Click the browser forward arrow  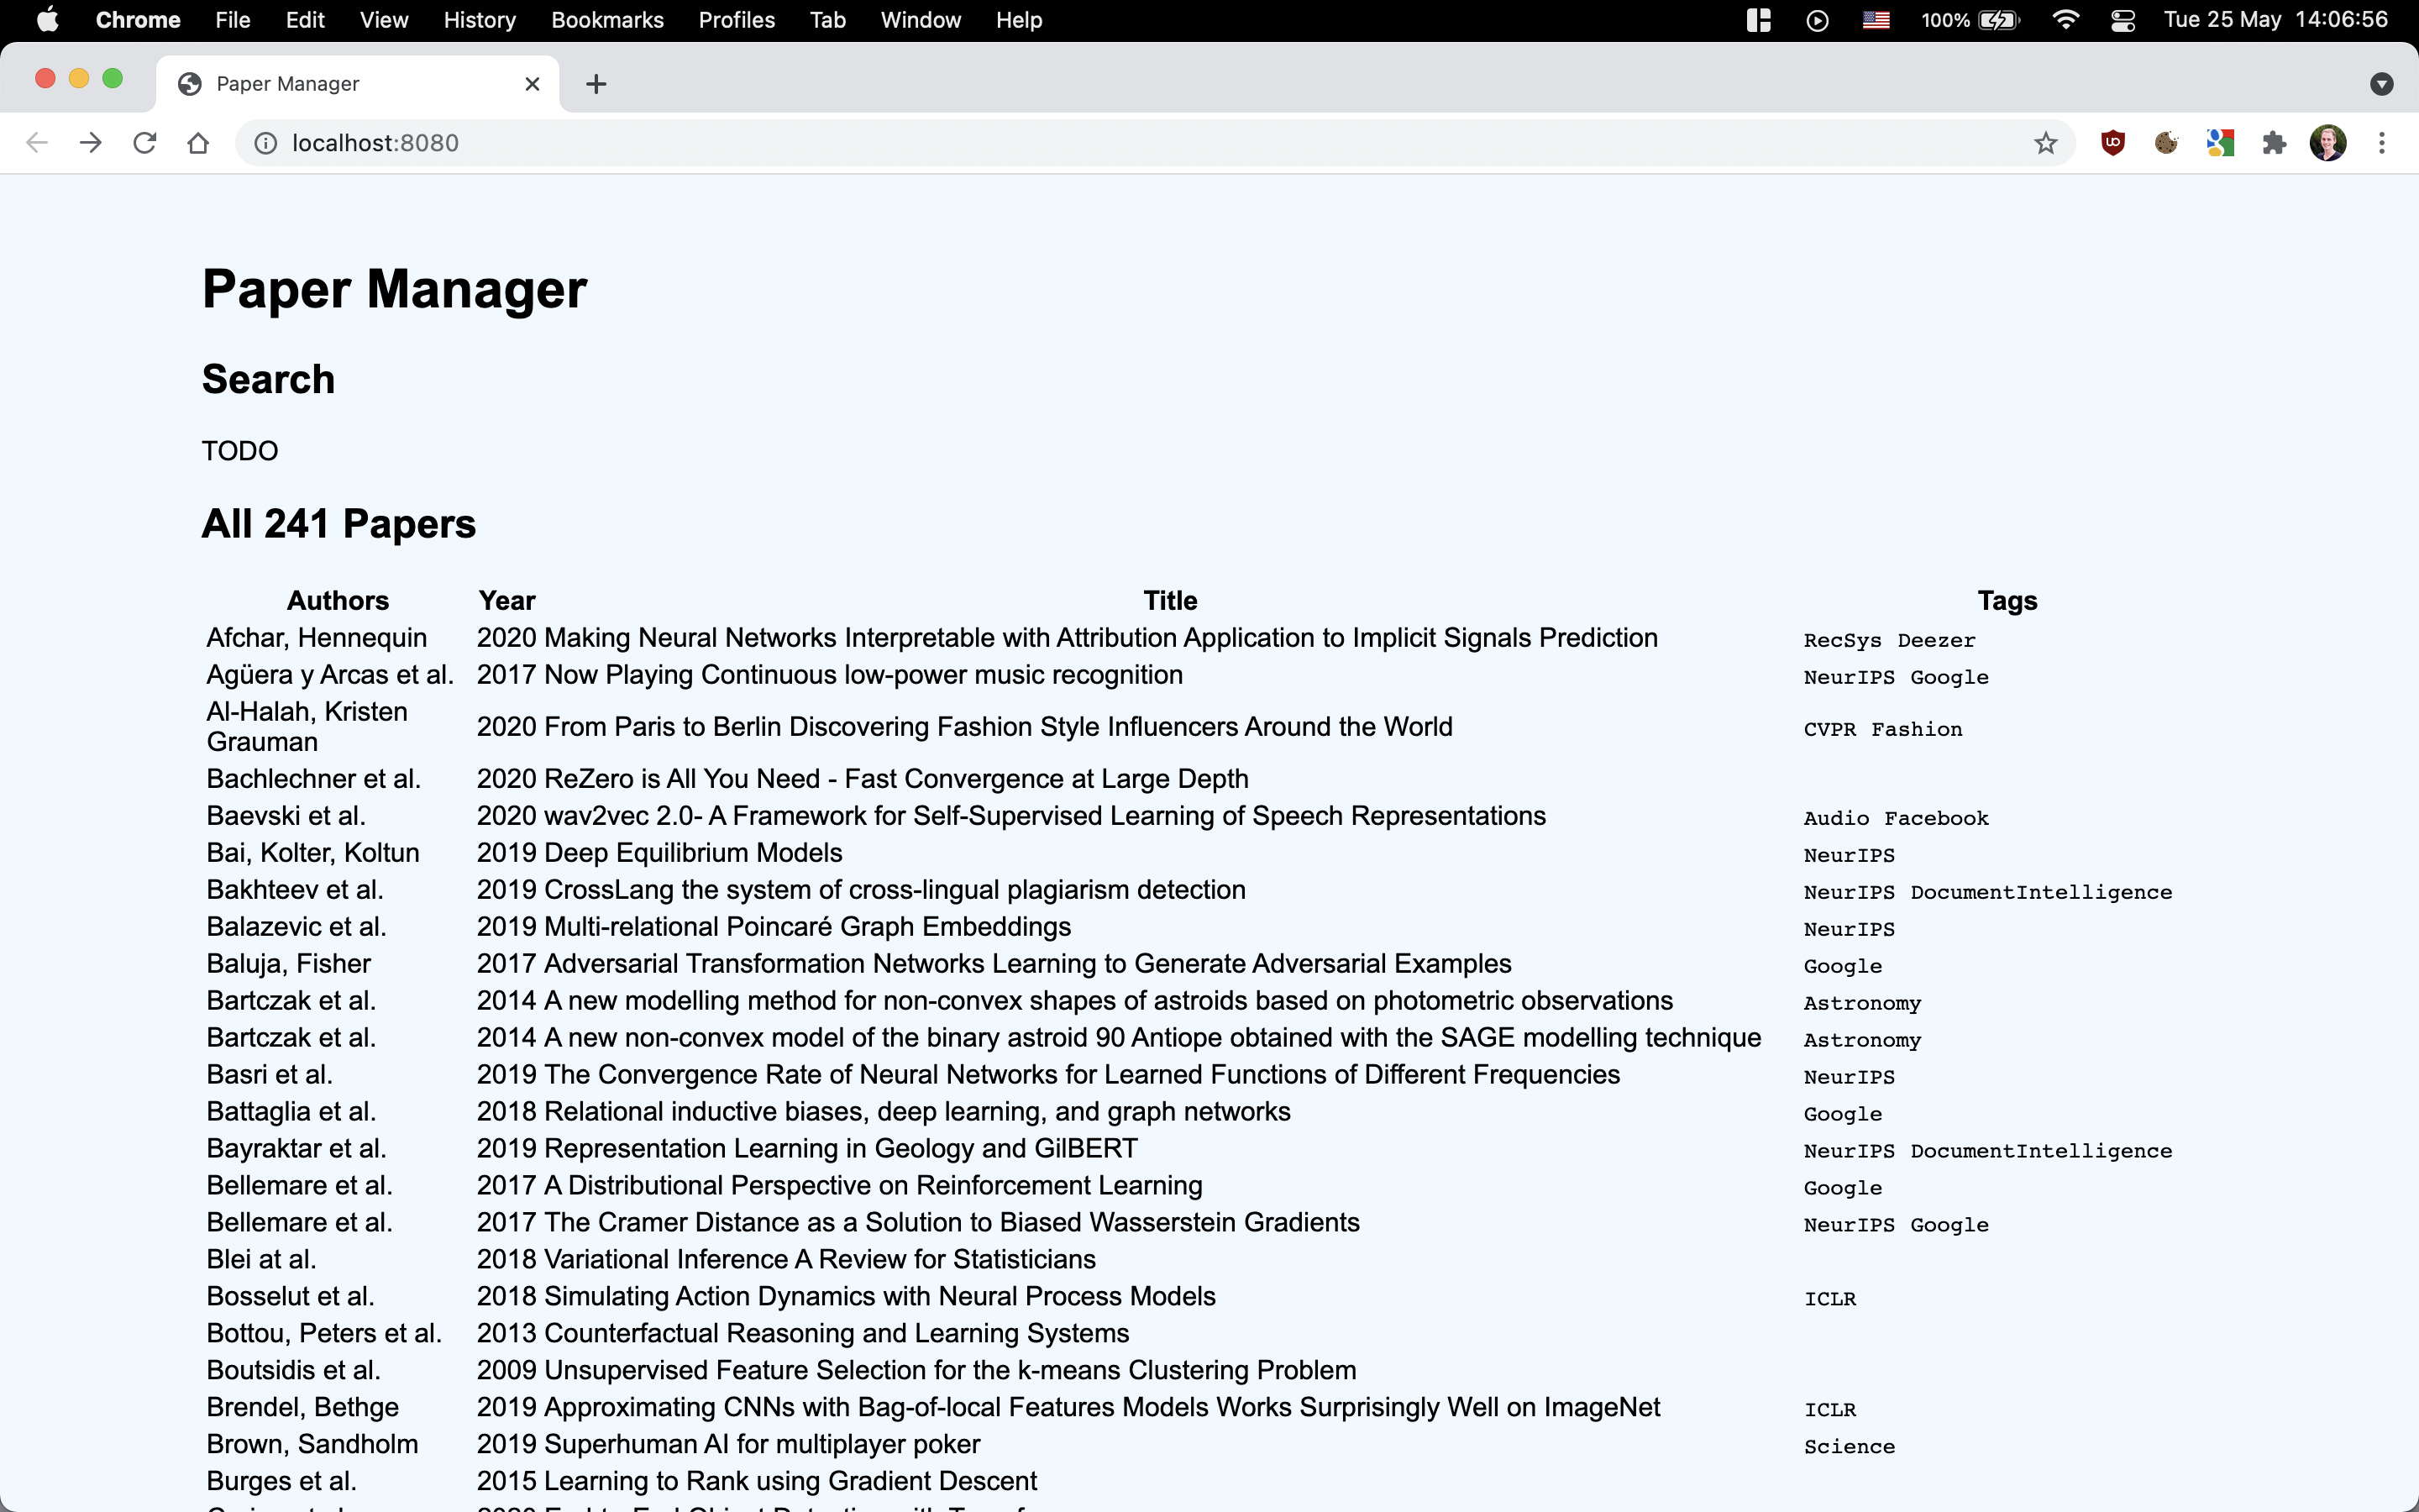pos(91,143)
